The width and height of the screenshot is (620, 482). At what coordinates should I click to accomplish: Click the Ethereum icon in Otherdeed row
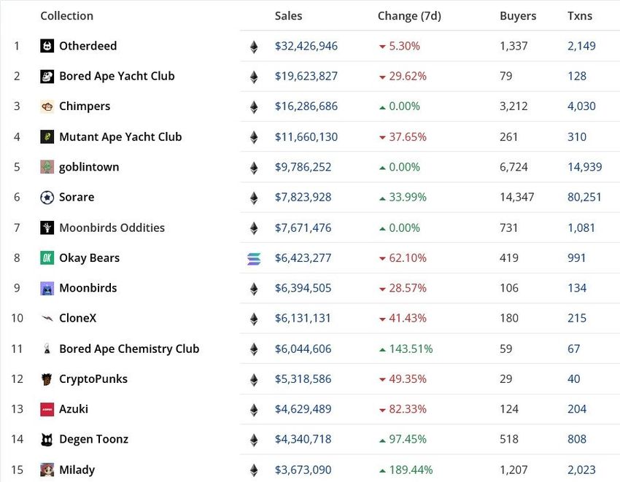254,47
